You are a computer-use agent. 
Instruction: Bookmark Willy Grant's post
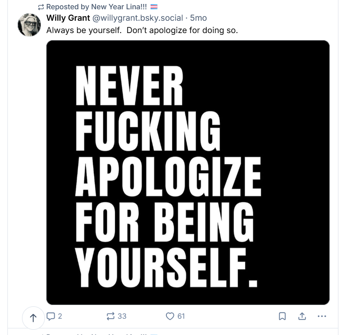coord(283,316)
